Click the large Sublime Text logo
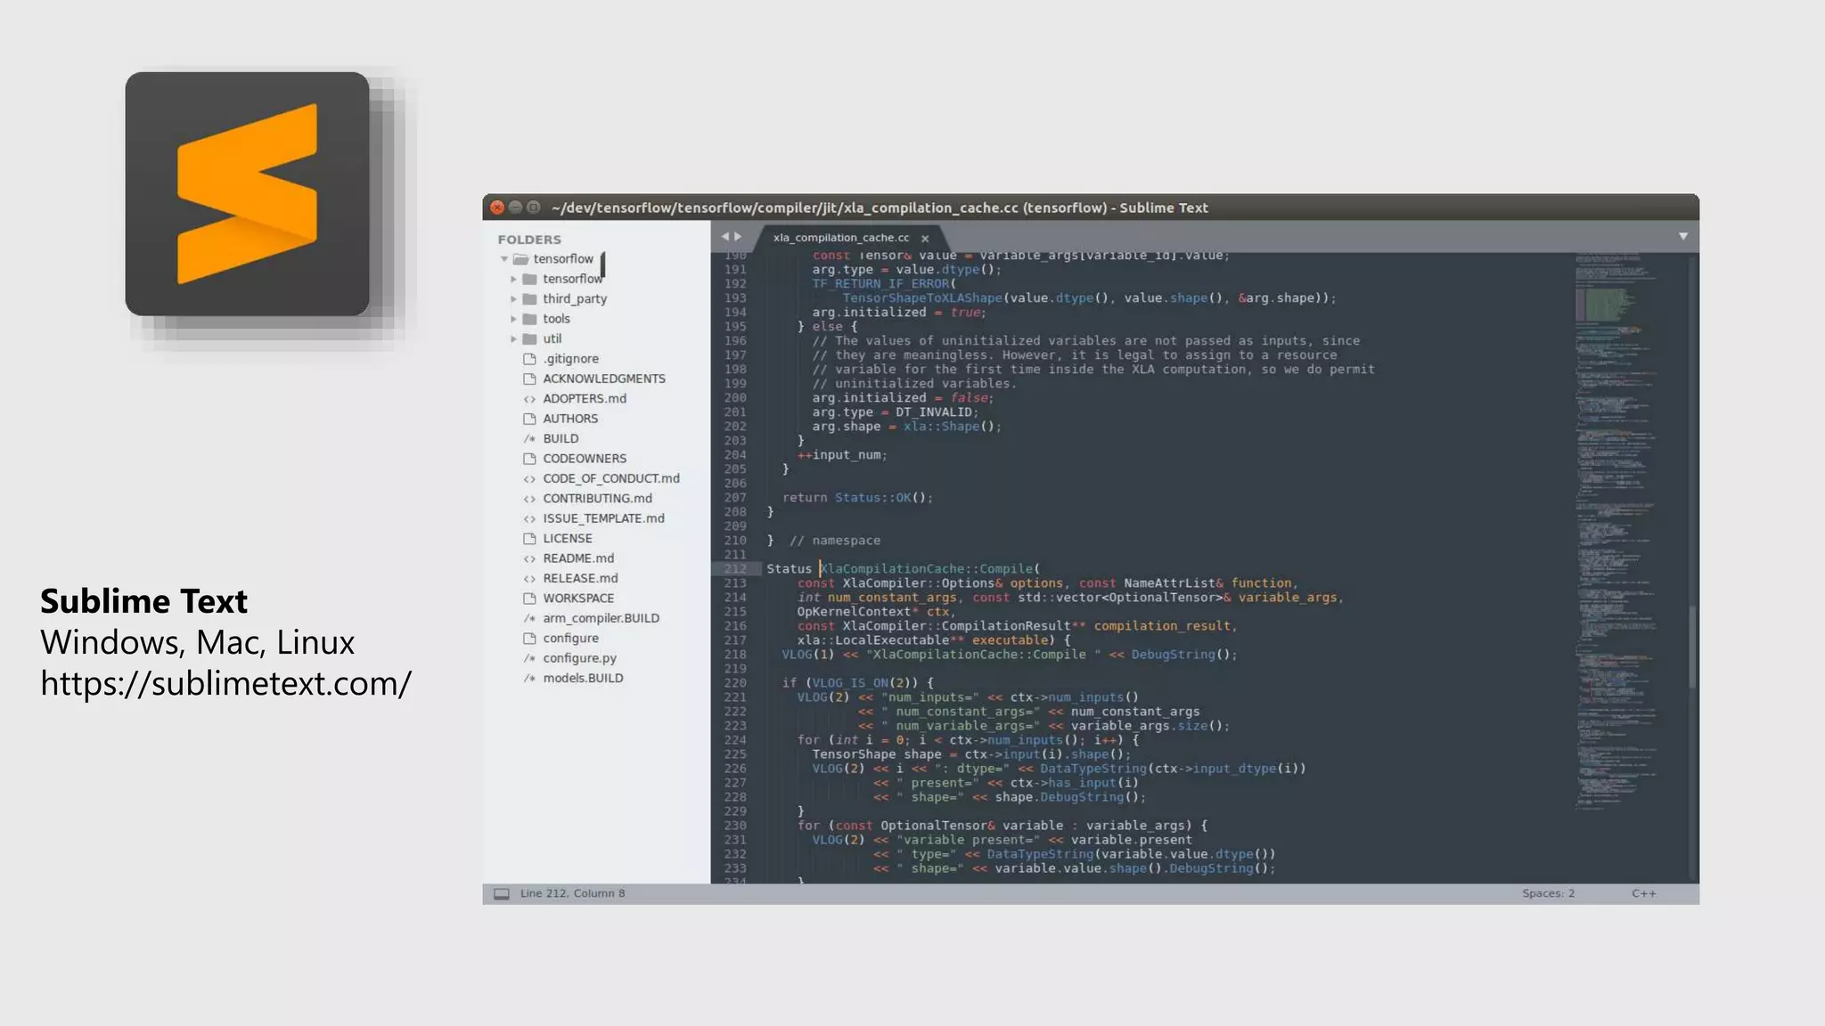 coord(247,194)
